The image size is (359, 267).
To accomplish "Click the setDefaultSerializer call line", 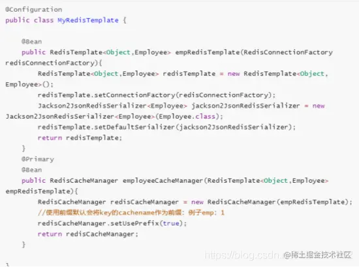I will pos(166,127).
